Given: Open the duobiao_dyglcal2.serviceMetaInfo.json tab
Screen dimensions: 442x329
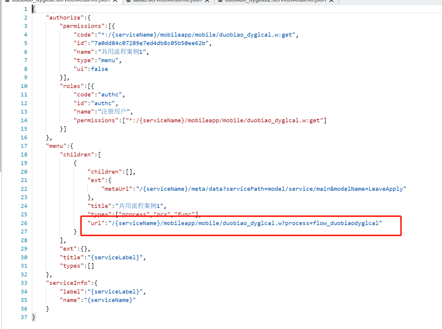Looking at the screenshot, I should 275,1.
